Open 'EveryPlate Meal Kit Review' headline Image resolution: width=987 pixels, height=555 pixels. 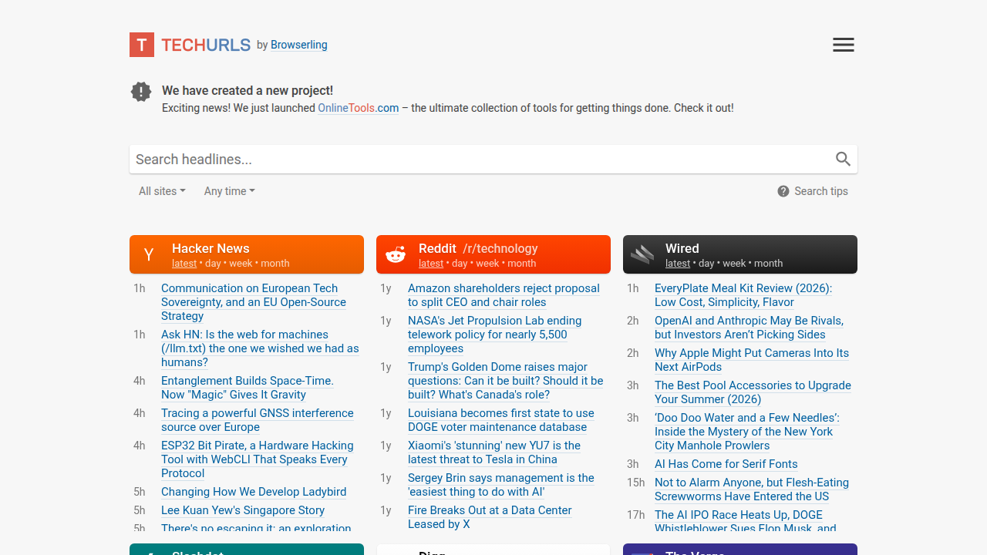point(743,295)
